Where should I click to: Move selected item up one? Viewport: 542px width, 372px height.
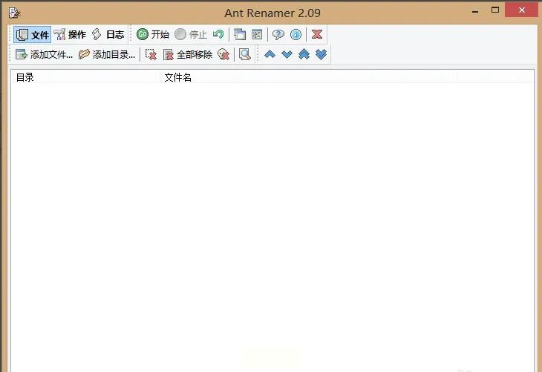click(x=270, y=54)
